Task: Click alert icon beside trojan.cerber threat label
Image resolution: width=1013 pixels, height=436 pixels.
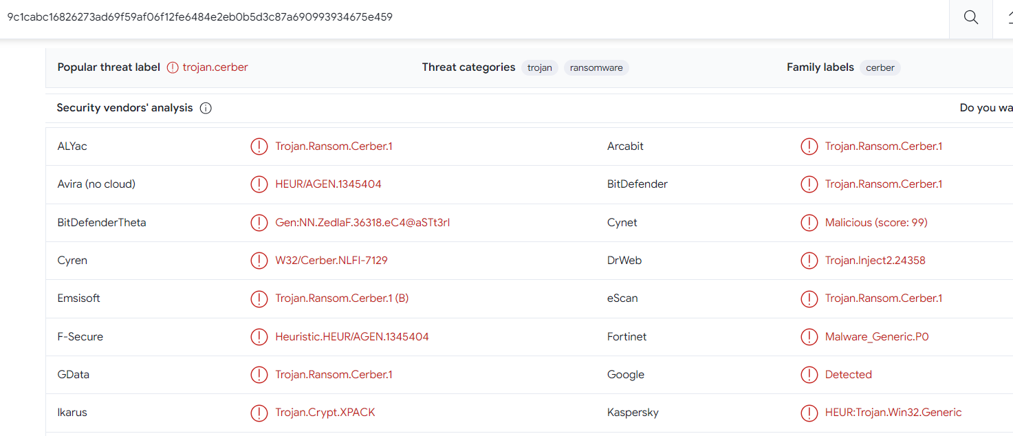Action: 173,67
